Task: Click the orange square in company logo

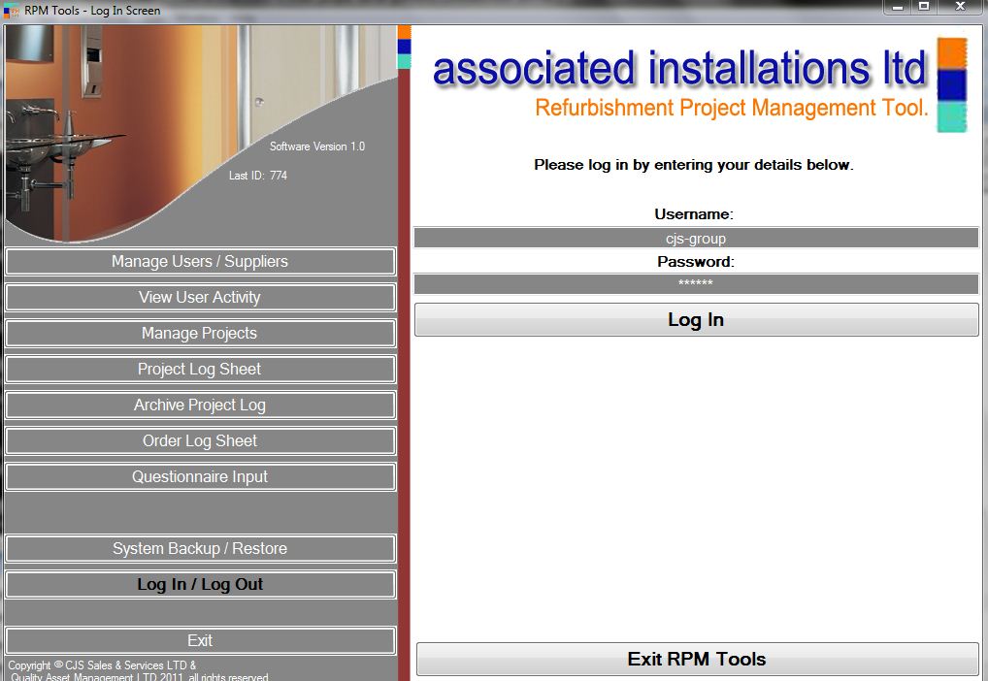Action: (x=952, y=52)
